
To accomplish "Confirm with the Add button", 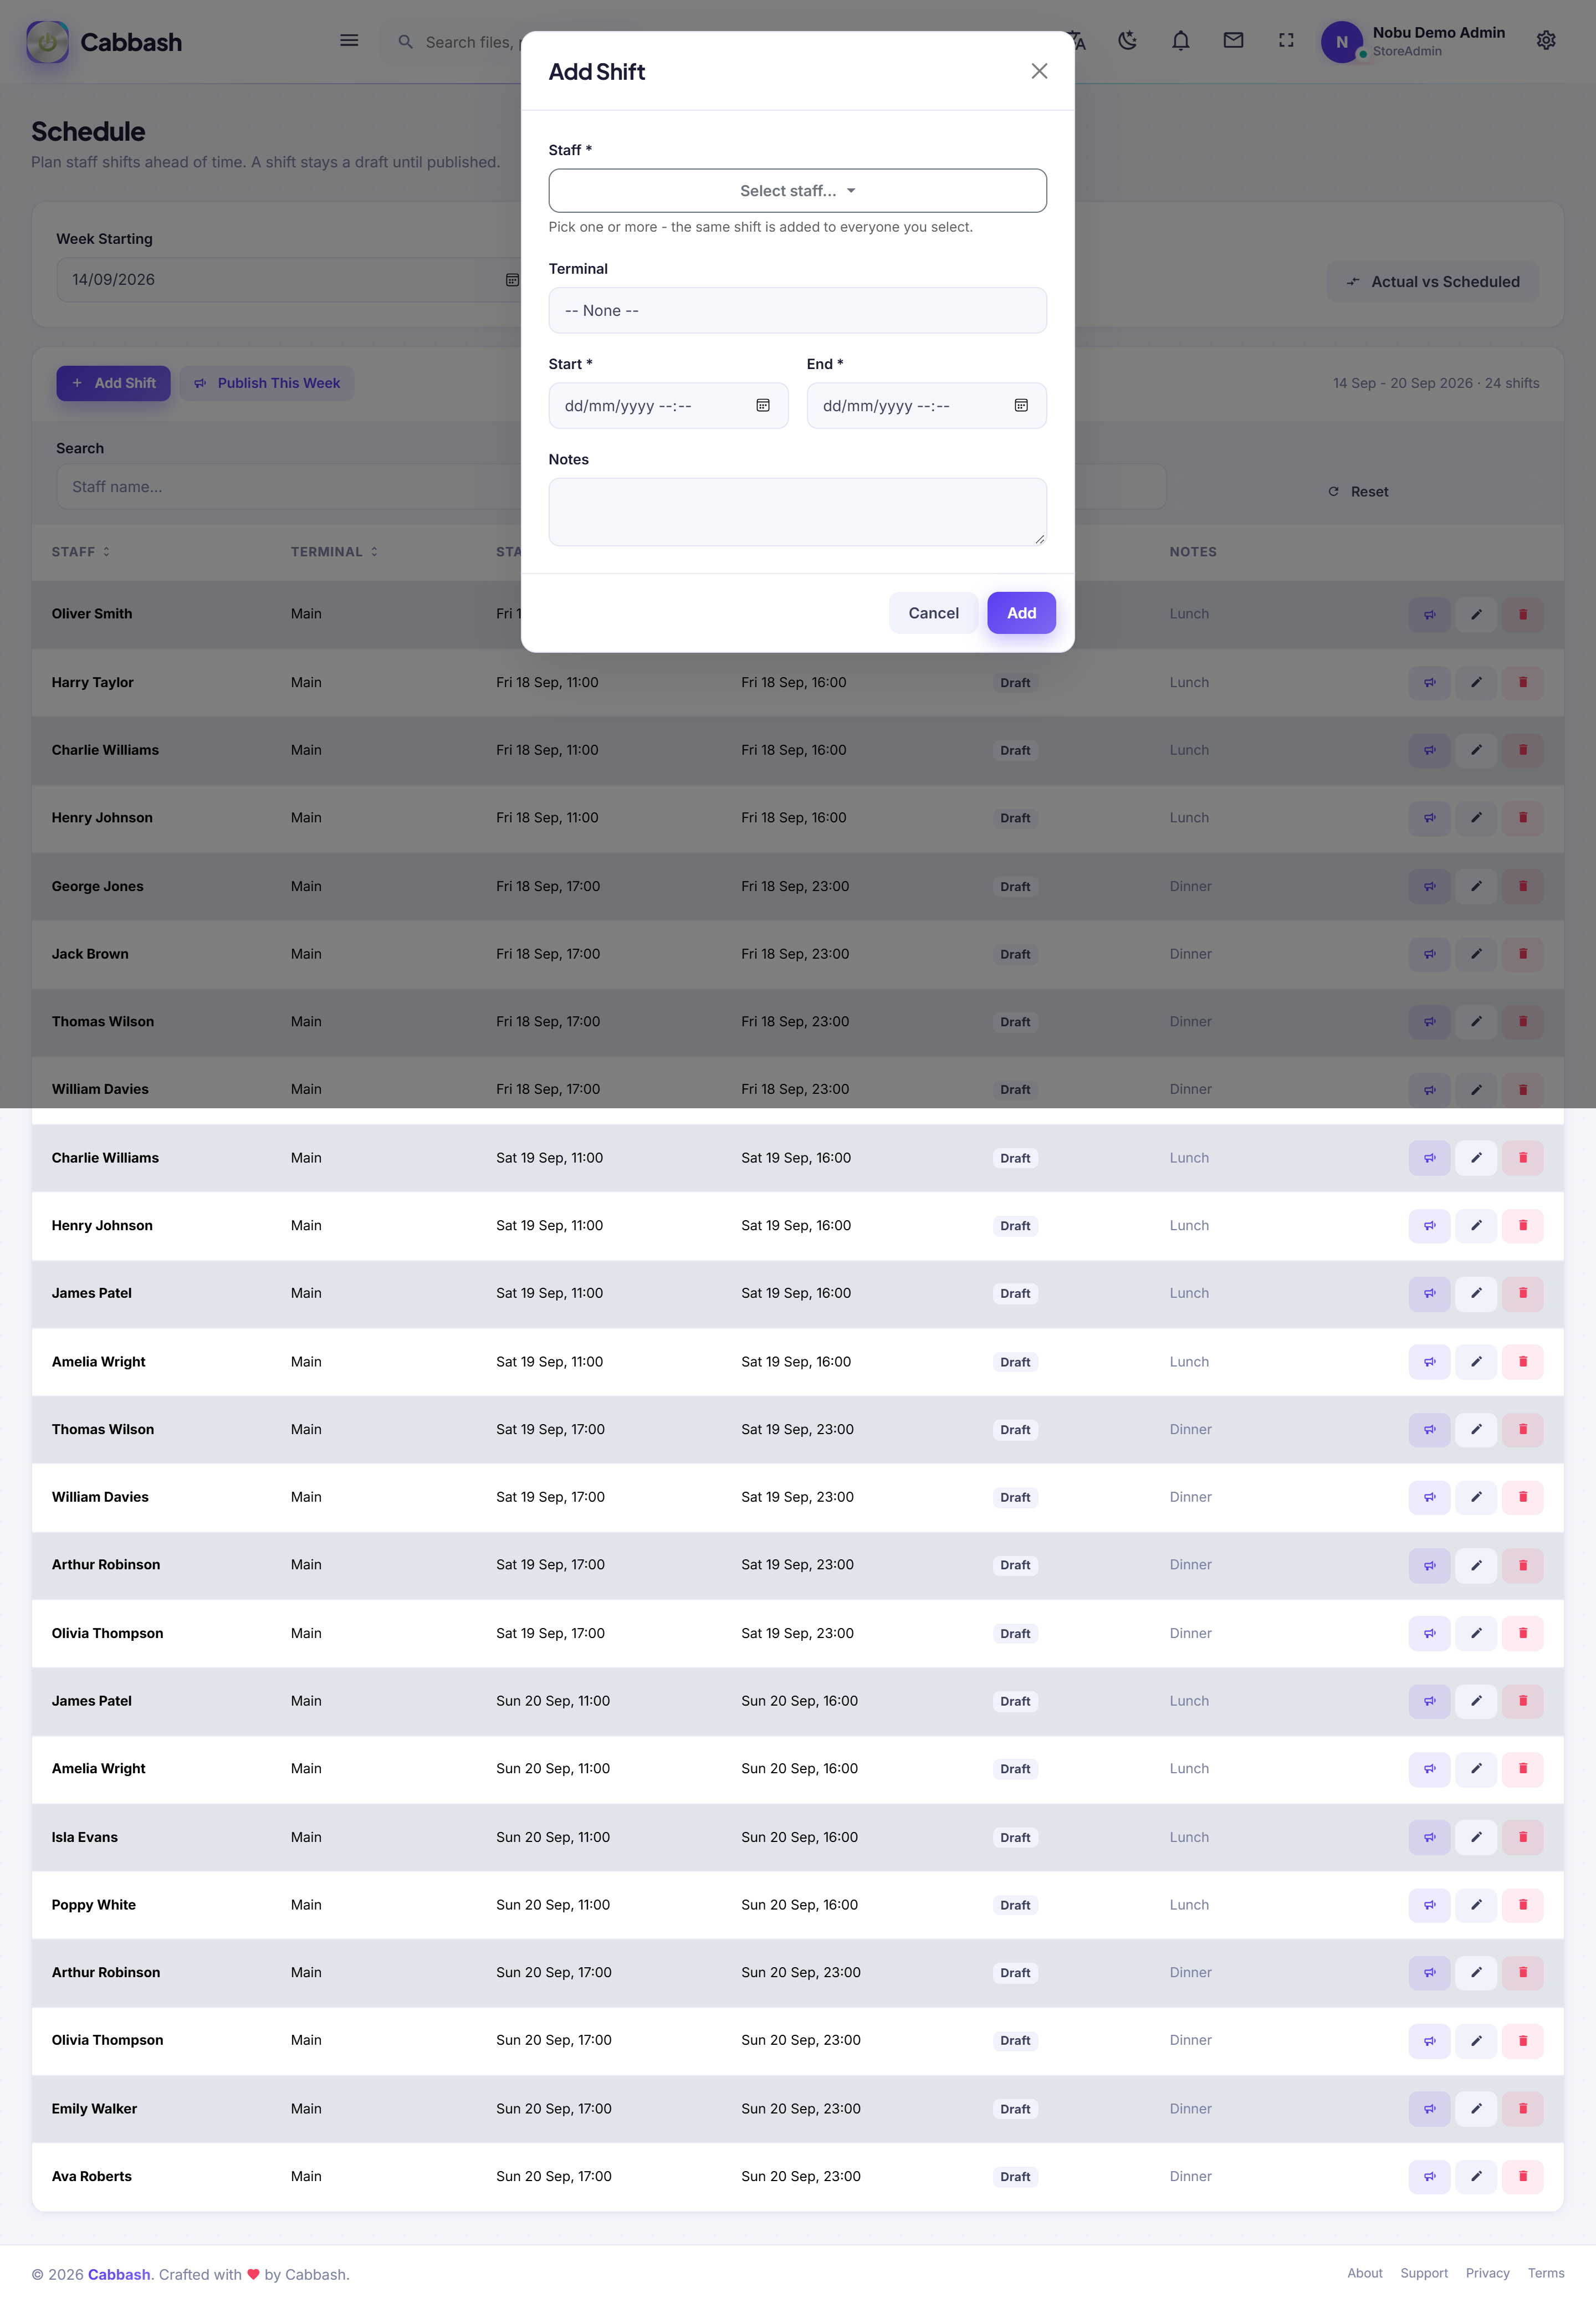I will [1021, 613].
